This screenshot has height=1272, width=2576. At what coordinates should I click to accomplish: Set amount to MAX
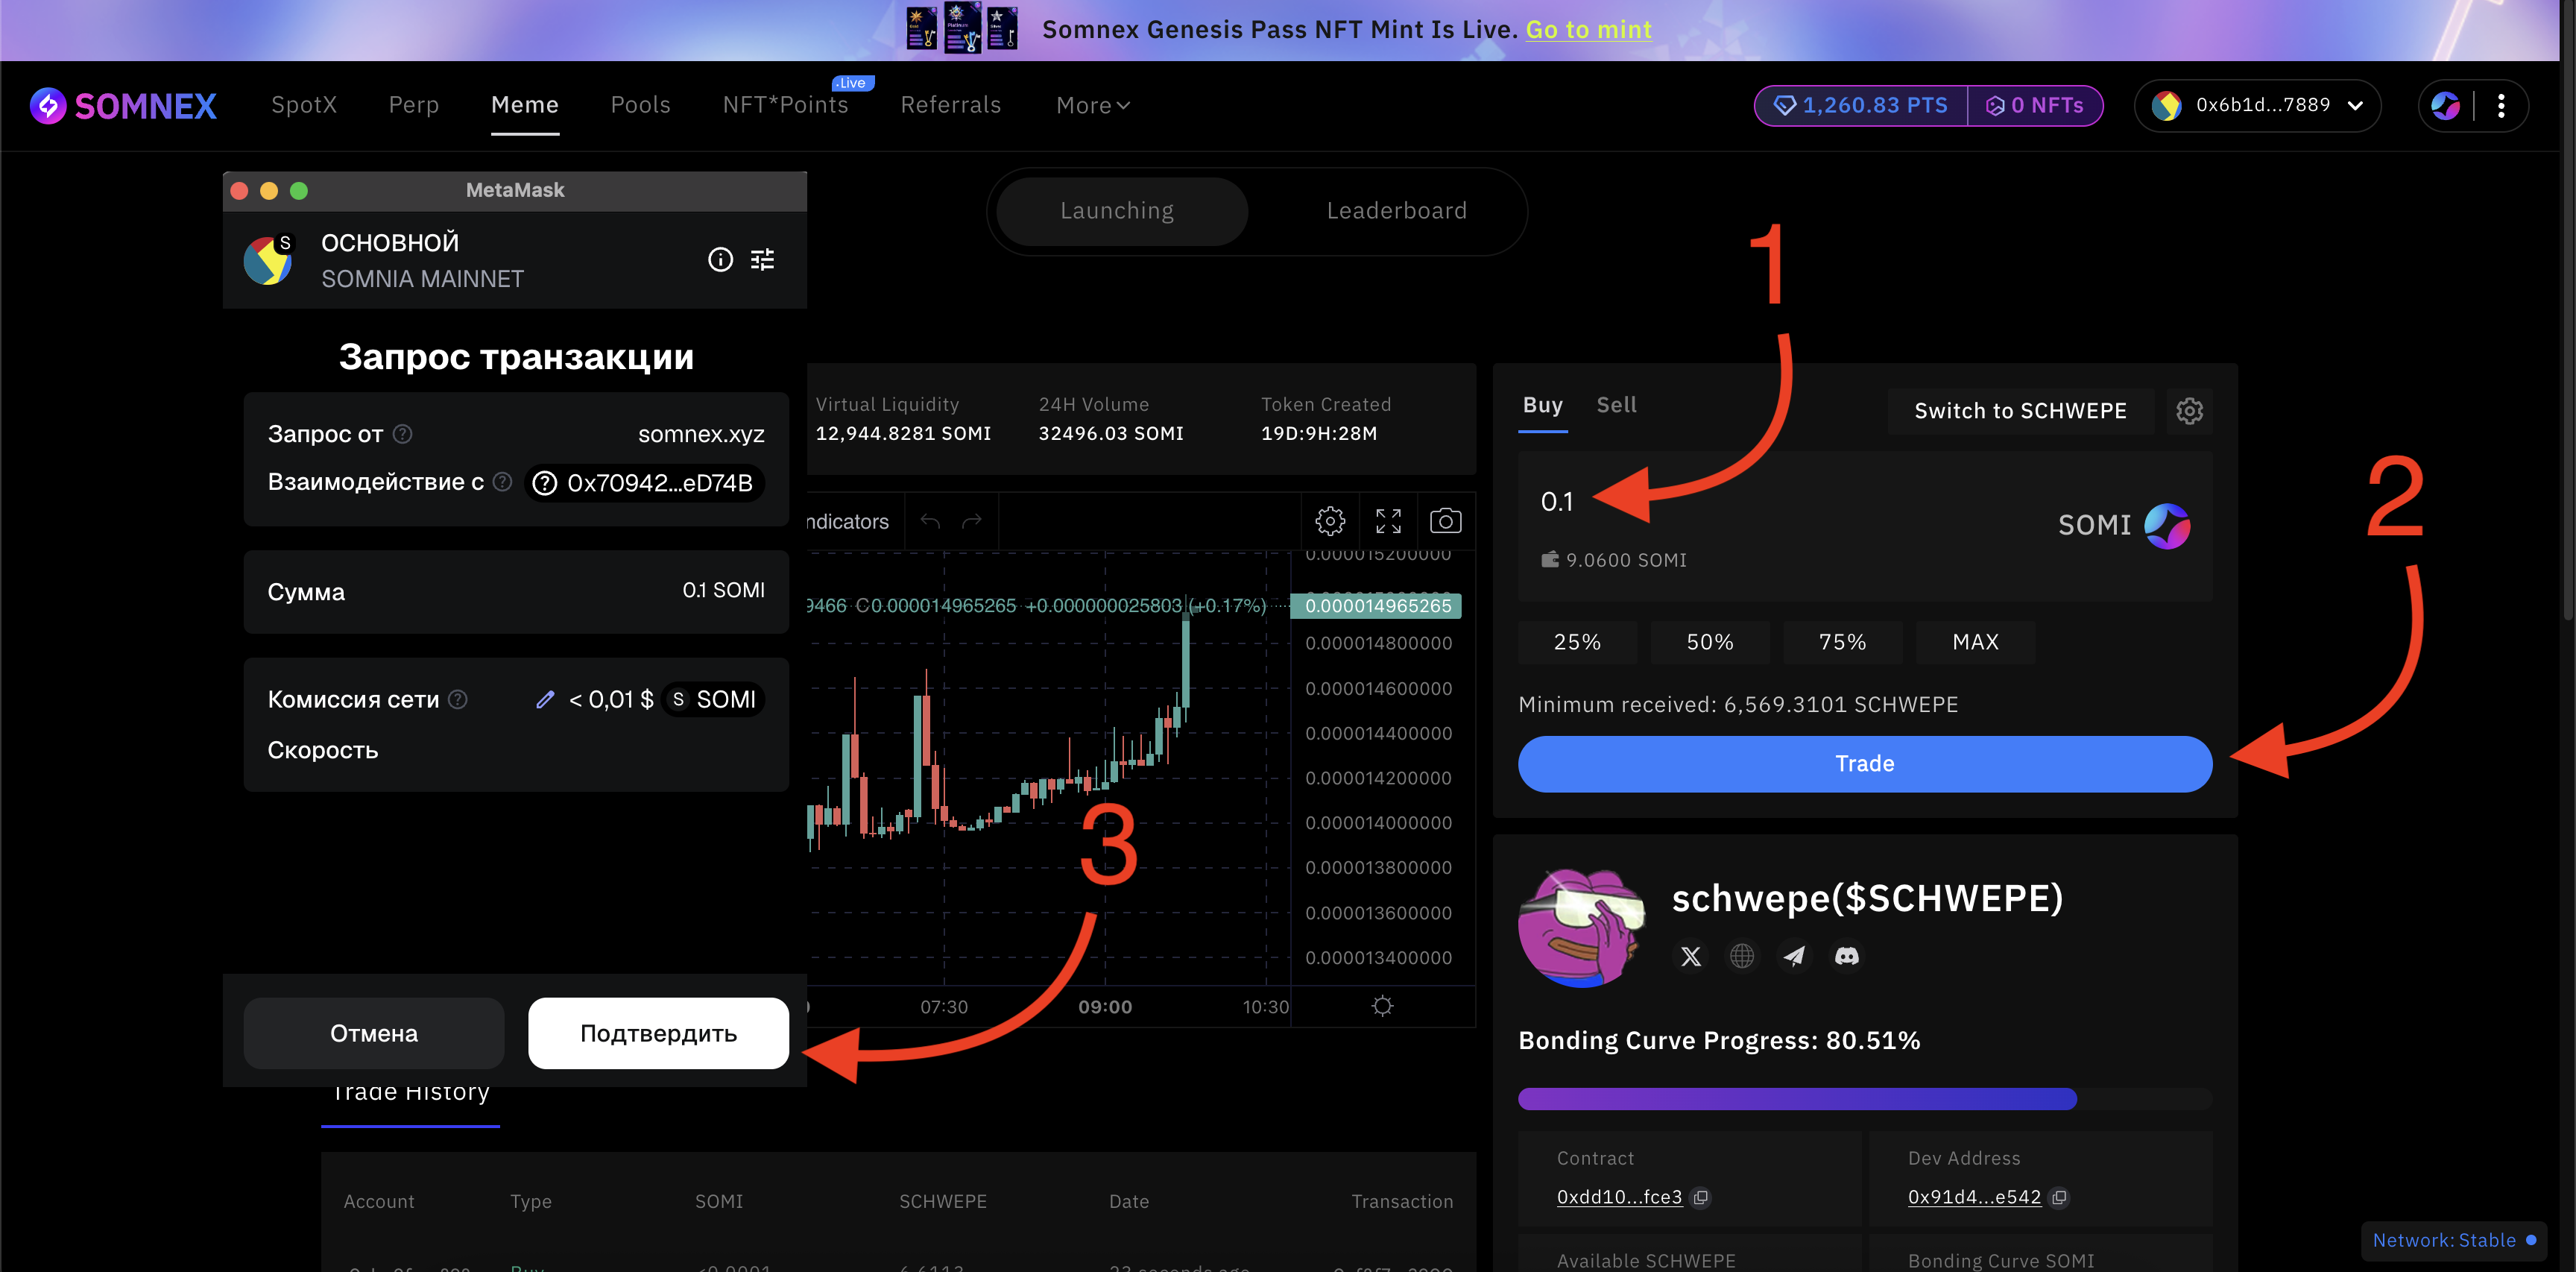[x=1975, y=642]
